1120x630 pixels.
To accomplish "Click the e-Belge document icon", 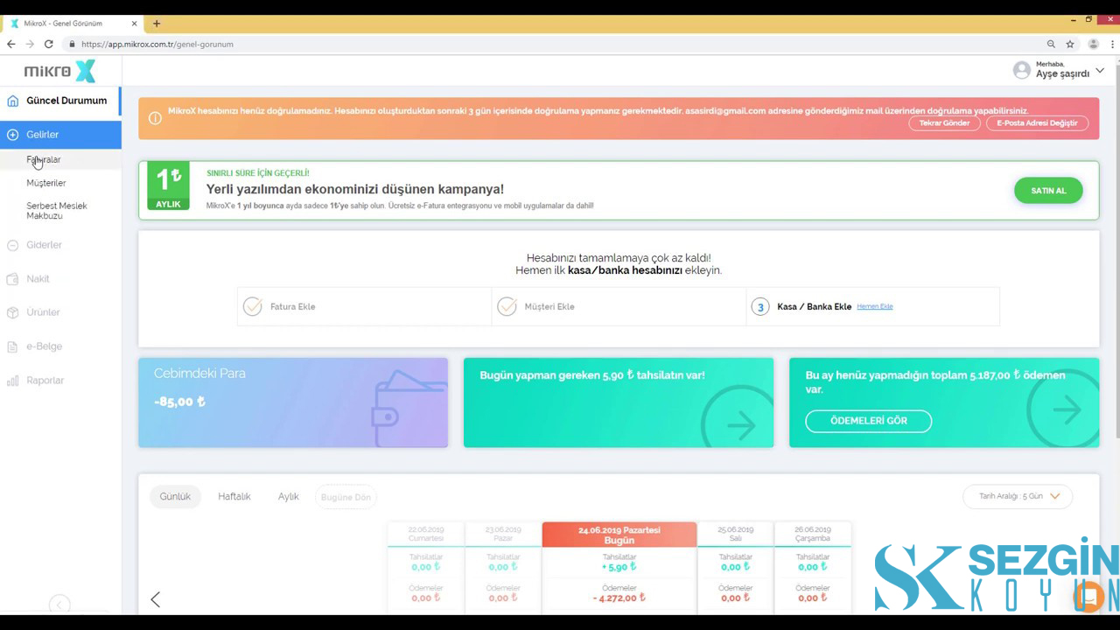I will tap(12, 346).
